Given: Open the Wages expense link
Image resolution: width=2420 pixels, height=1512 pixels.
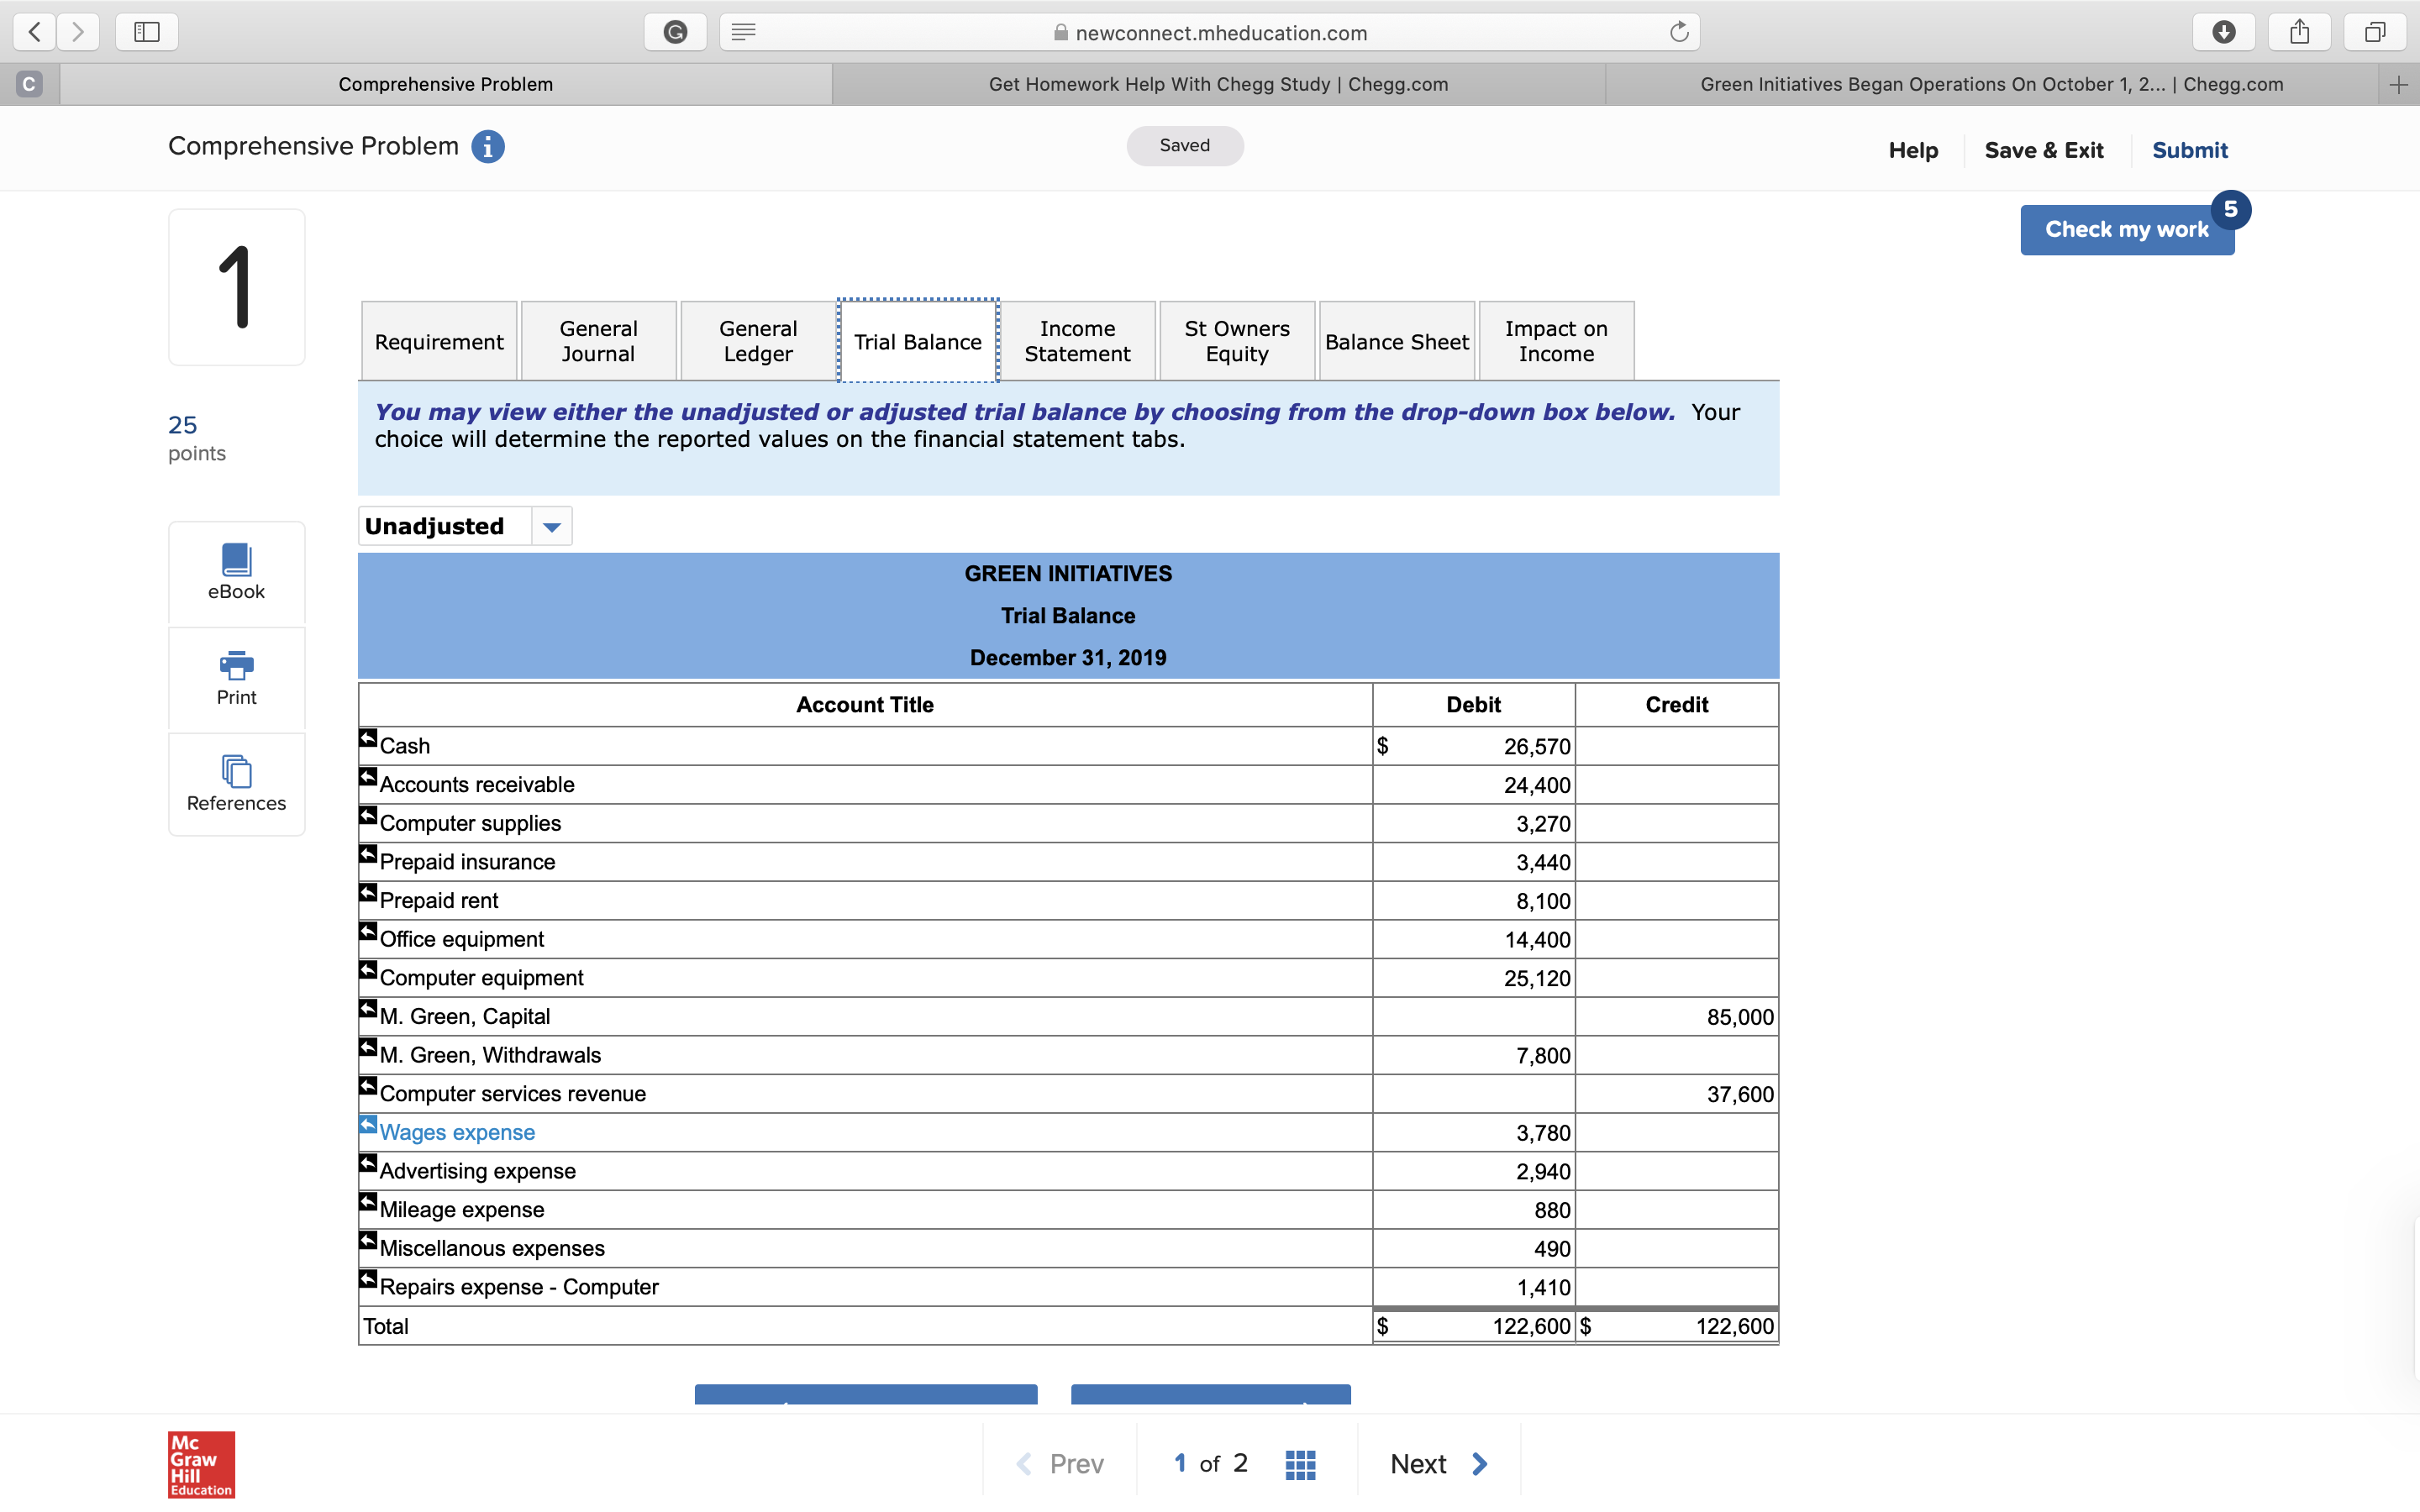Looking at the screenshot, I should tap(457, 1131).
